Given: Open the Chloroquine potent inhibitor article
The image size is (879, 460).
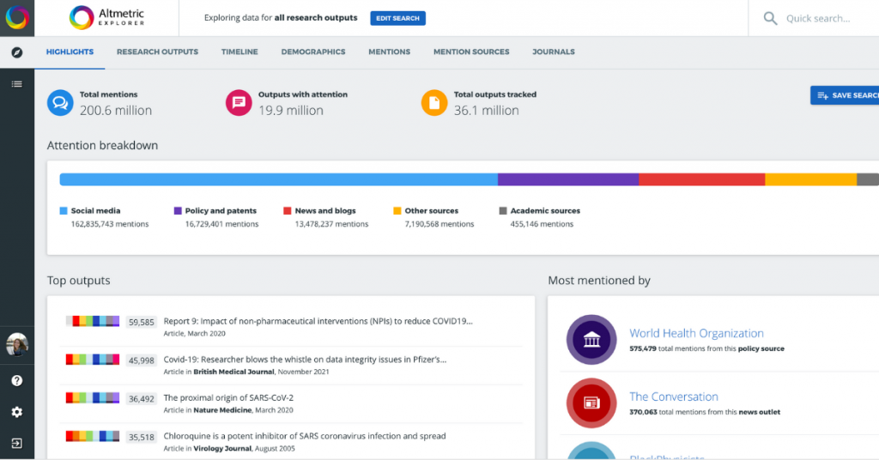Looking at the screenshot, I should pos(305,436).
